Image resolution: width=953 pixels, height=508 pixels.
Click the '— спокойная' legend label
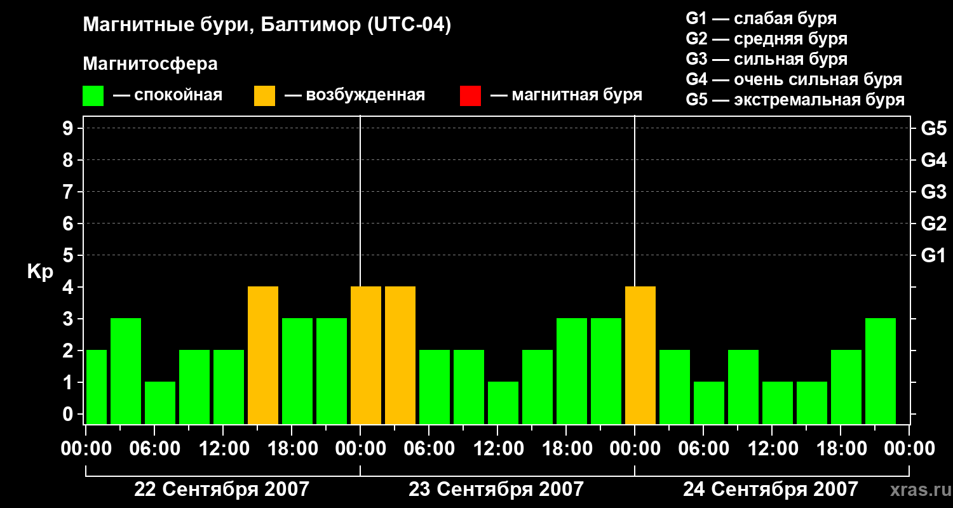click(x=168, y=95)
